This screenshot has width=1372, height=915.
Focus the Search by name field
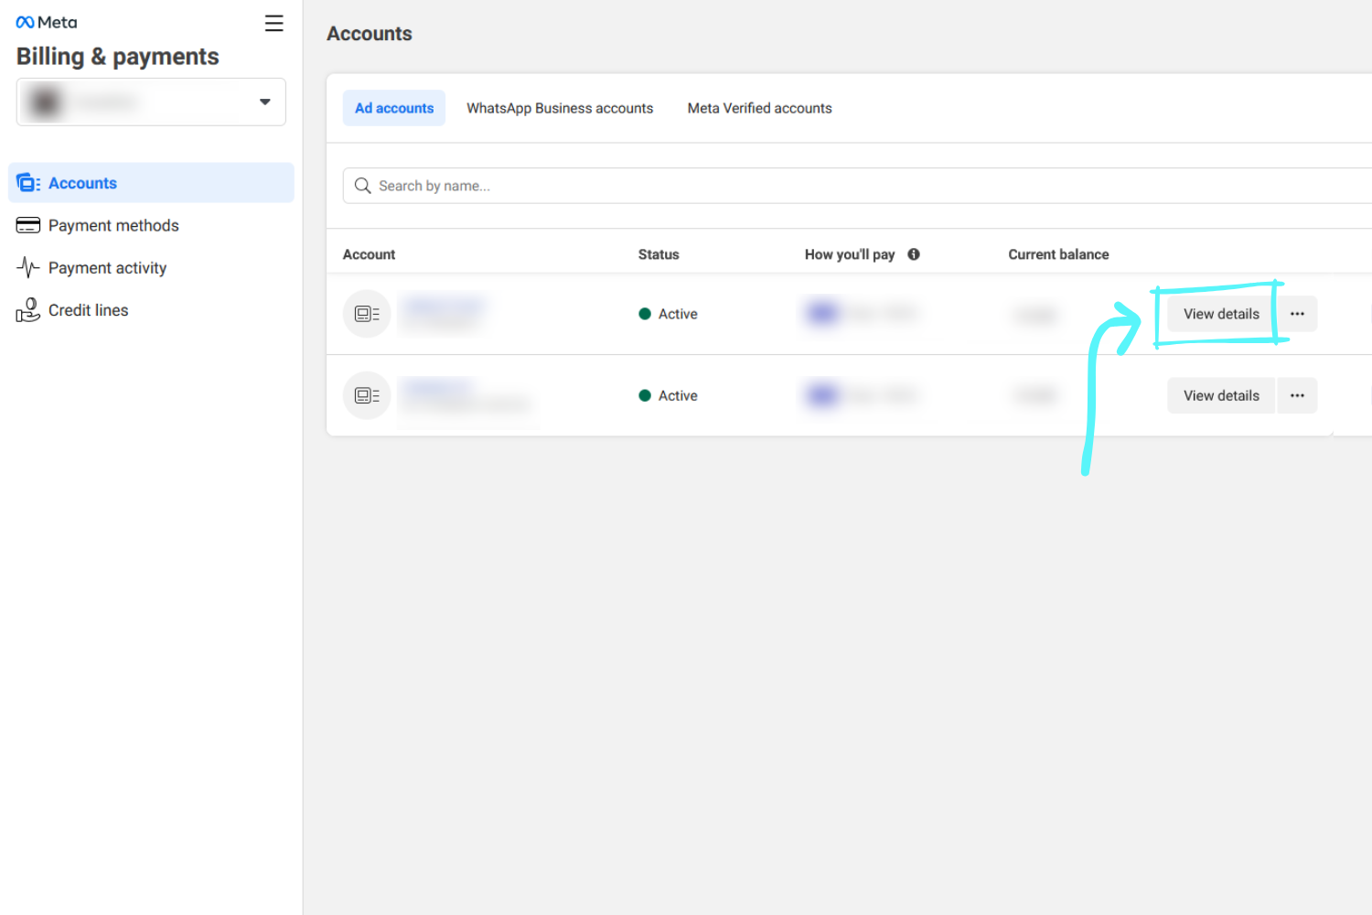[857, 186]
